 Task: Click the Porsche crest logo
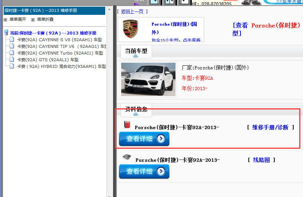[x=130, y=29]
